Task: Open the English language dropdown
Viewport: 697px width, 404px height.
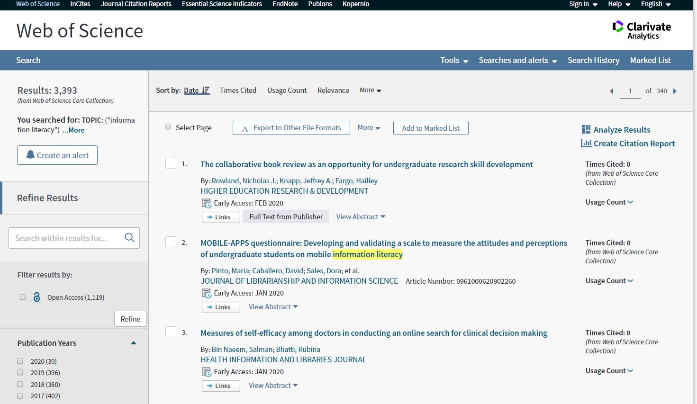Action: coord(656,4)
